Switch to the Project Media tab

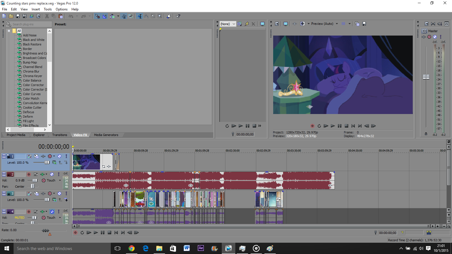(16, 135)
